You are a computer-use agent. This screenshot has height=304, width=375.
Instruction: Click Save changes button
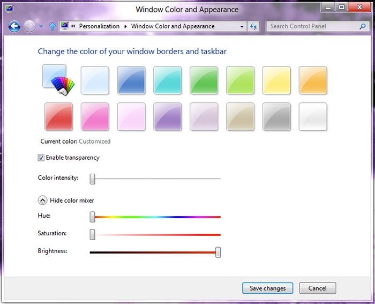(x=268, y=288)
